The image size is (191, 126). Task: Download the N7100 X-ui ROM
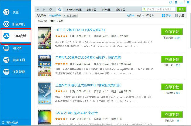tap(172, 59)
